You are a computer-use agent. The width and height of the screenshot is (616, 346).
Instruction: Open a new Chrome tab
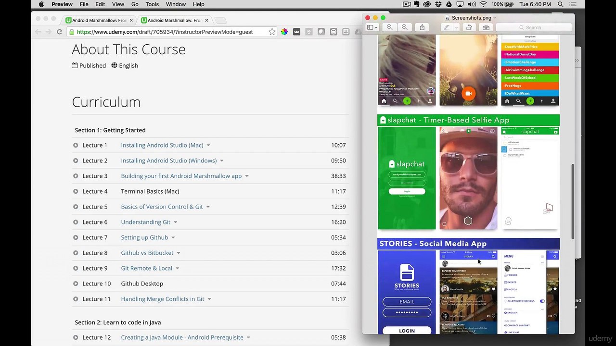220,20
